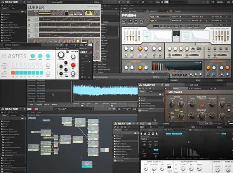This screenshot has height=173, width=233.
Task: Open audio settings gear in the top toolbar
Action: pyautogui.click(x=162, y=2)
